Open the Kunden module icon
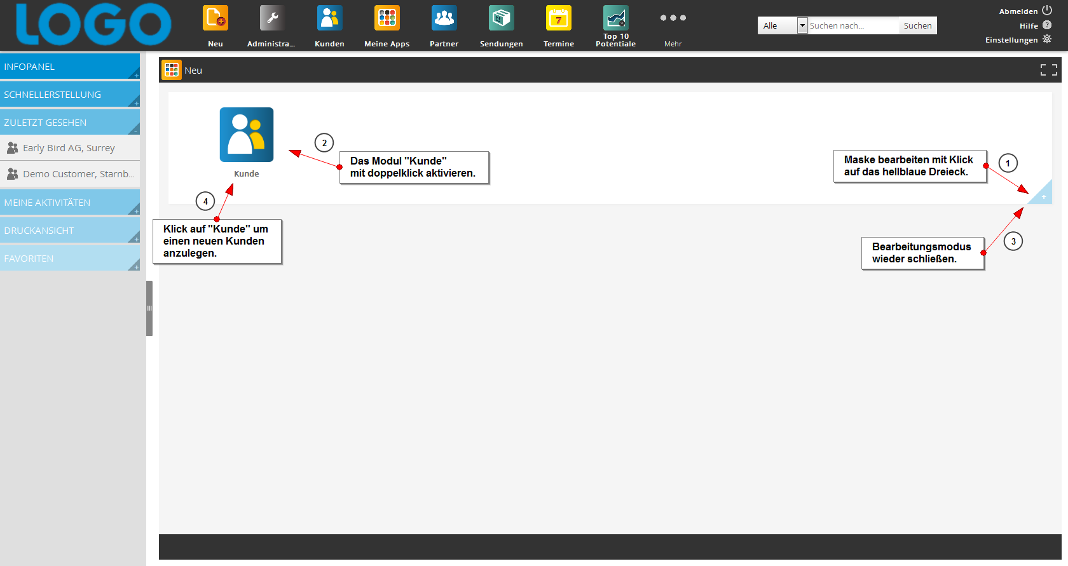 click(329, 18)
